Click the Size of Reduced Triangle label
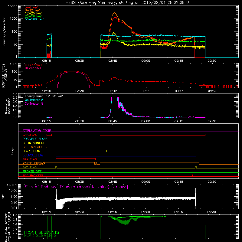This screenshot has width=242, height=242. click(77, 187)
